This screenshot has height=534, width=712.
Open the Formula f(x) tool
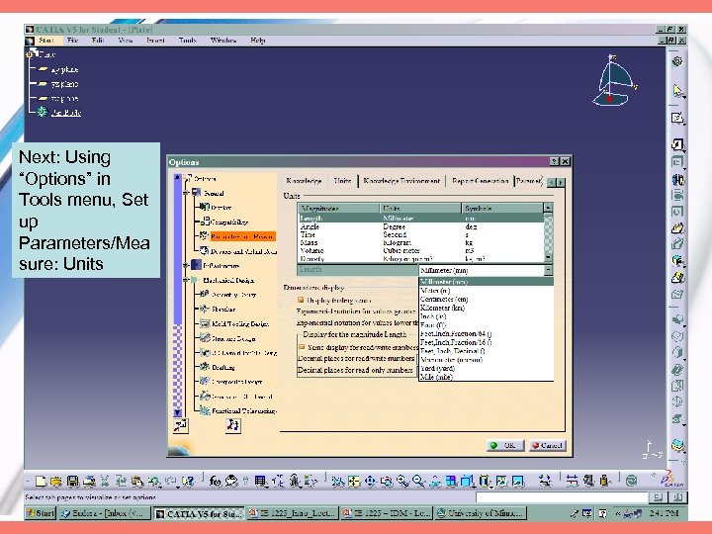(215, 481)
